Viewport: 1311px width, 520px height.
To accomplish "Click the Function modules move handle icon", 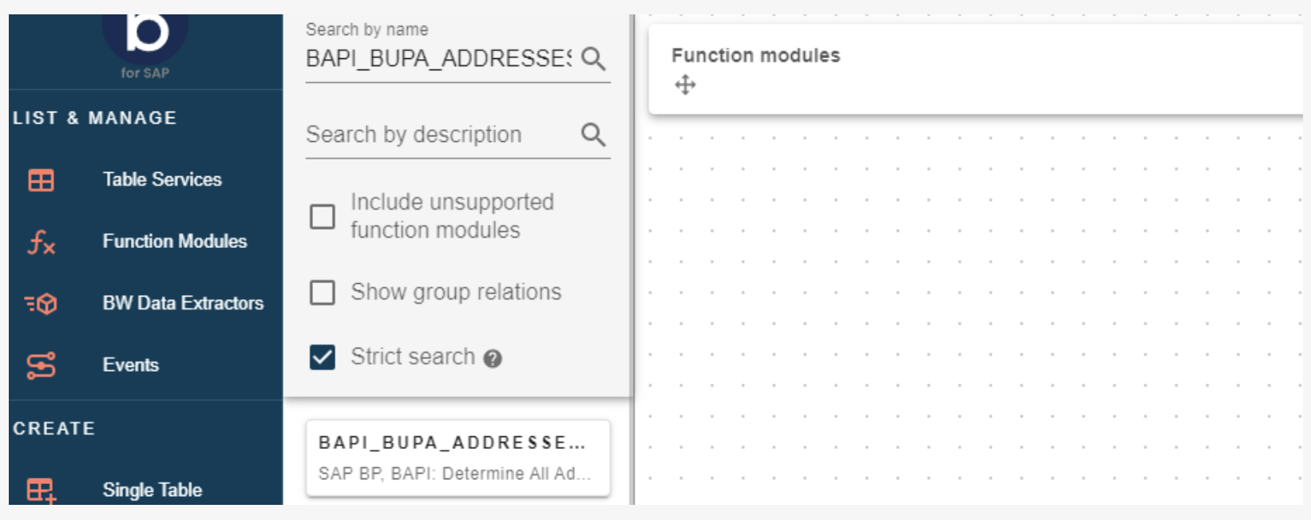I will click(x=685, y=85).
